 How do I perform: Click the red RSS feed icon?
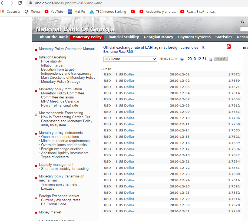click(229, 47)
